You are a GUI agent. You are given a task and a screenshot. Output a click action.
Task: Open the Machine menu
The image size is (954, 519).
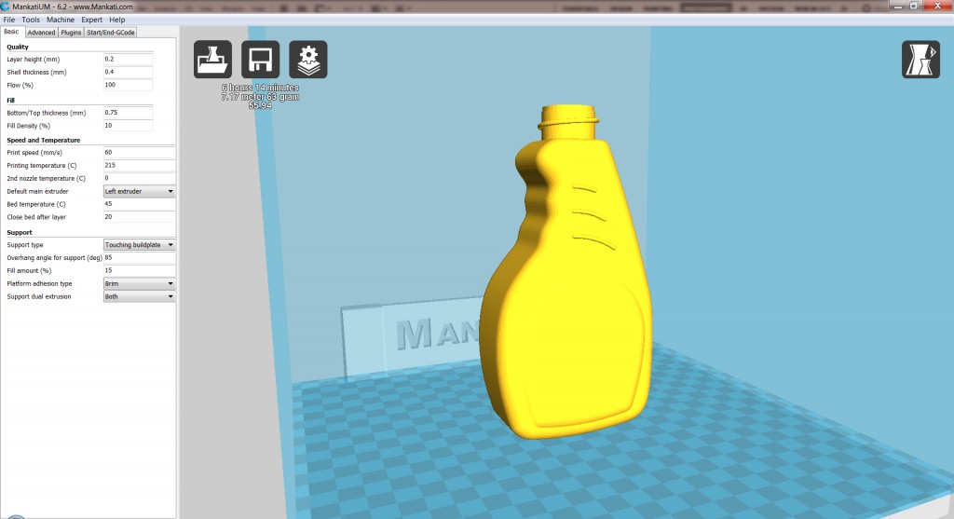tap(61, 20)
